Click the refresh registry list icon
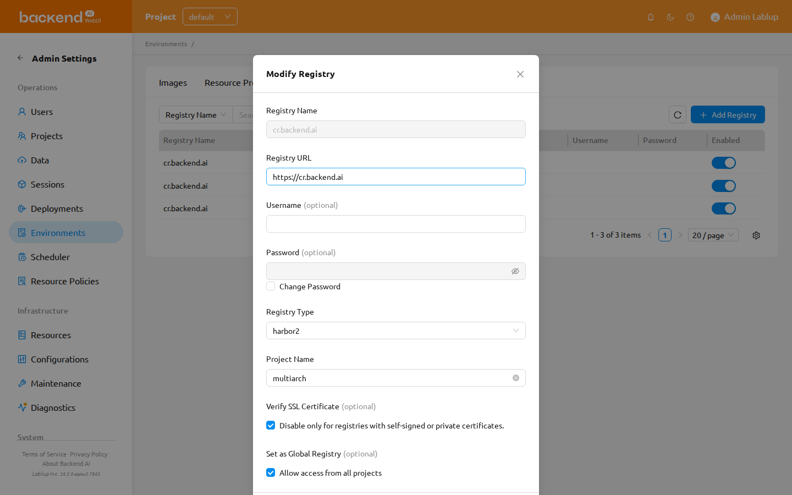 pyautogui.click(x=678, y=114)
